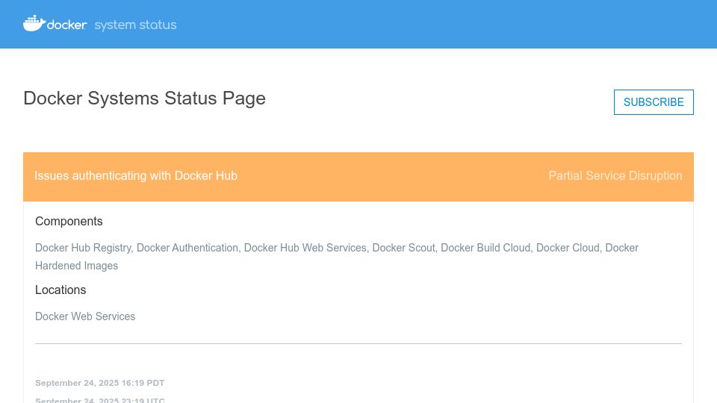
Task: Click the September 24, 2025 16:19 PDT timestamp
Action: pyautogui.click(x=99, y=383)
